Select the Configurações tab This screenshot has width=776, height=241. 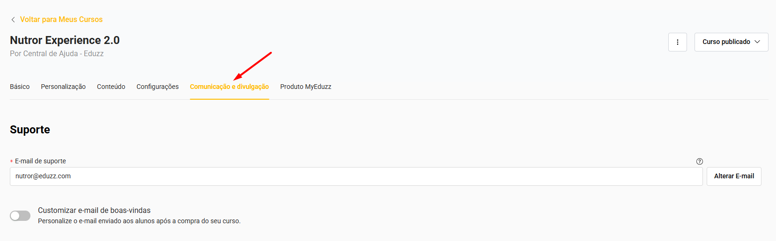tap(157, 87)
